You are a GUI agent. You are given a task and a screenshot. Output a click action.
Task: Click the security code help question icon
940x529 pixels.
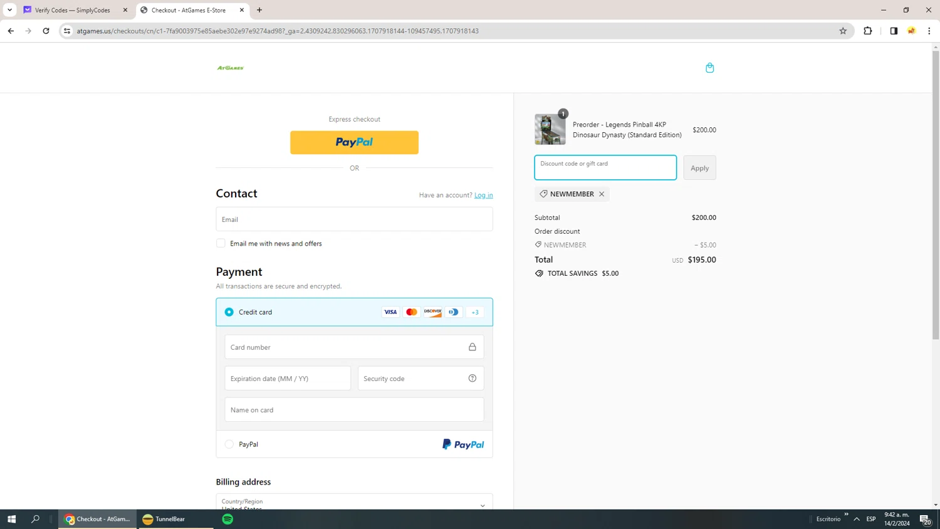point(473,379)
